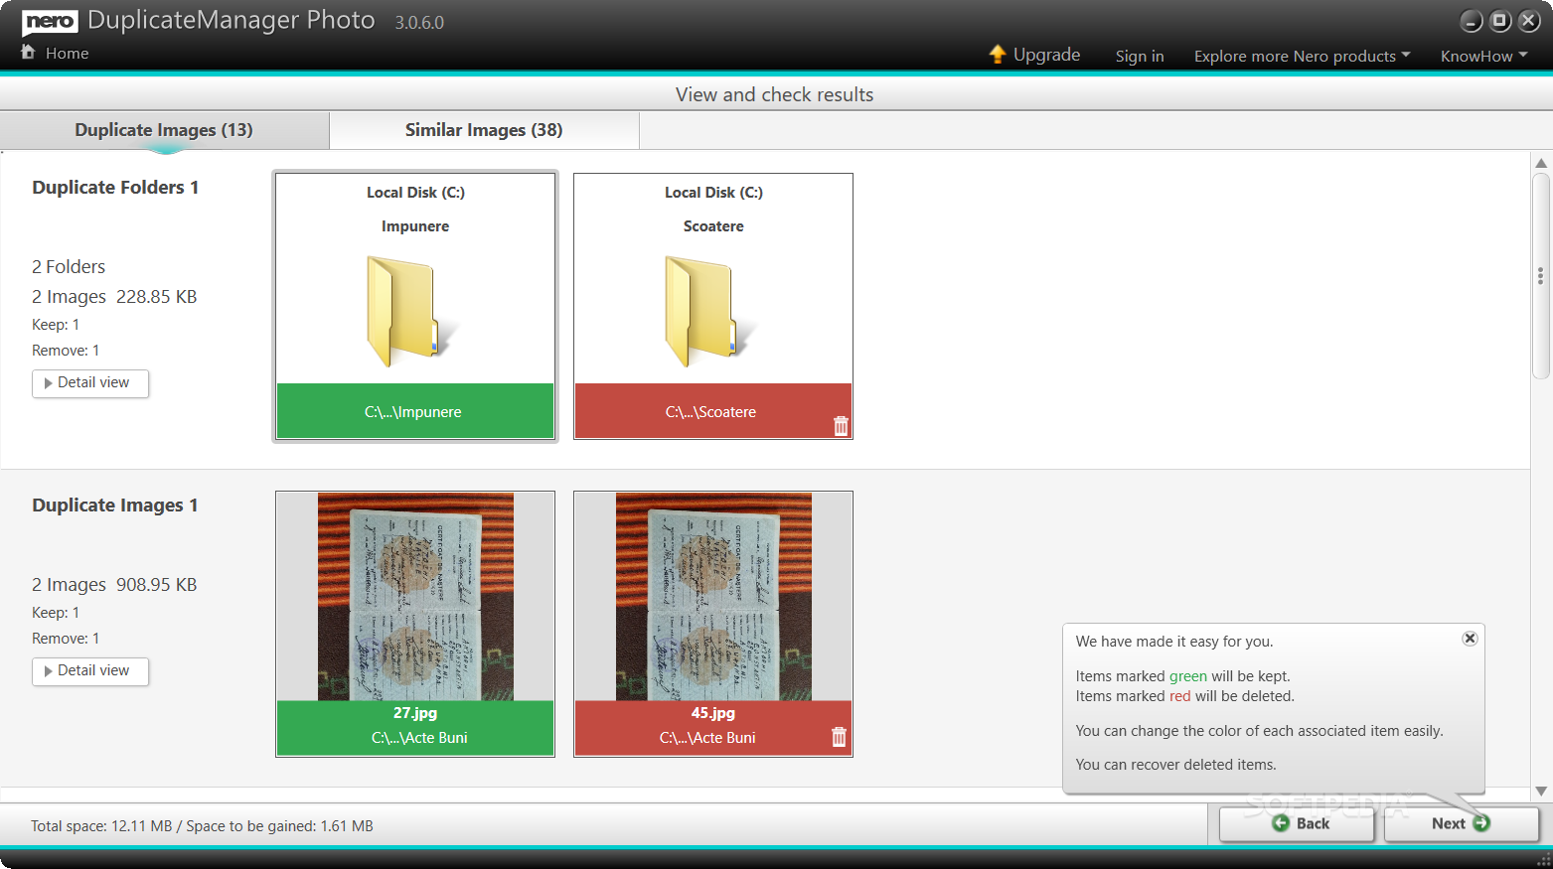
Task: Click the scrollbar down arrow
Action: point(1541,792)
